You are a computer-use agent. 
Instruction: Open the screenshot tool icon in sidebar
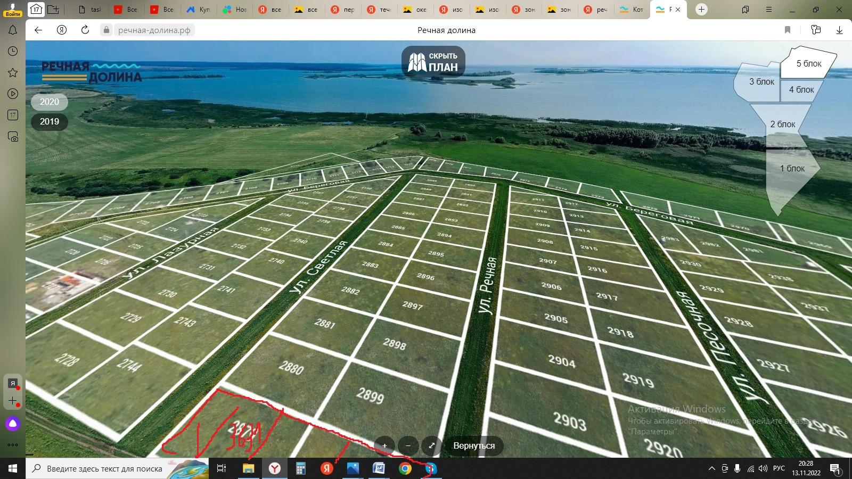pyautogui.click(x=13, y=136)
